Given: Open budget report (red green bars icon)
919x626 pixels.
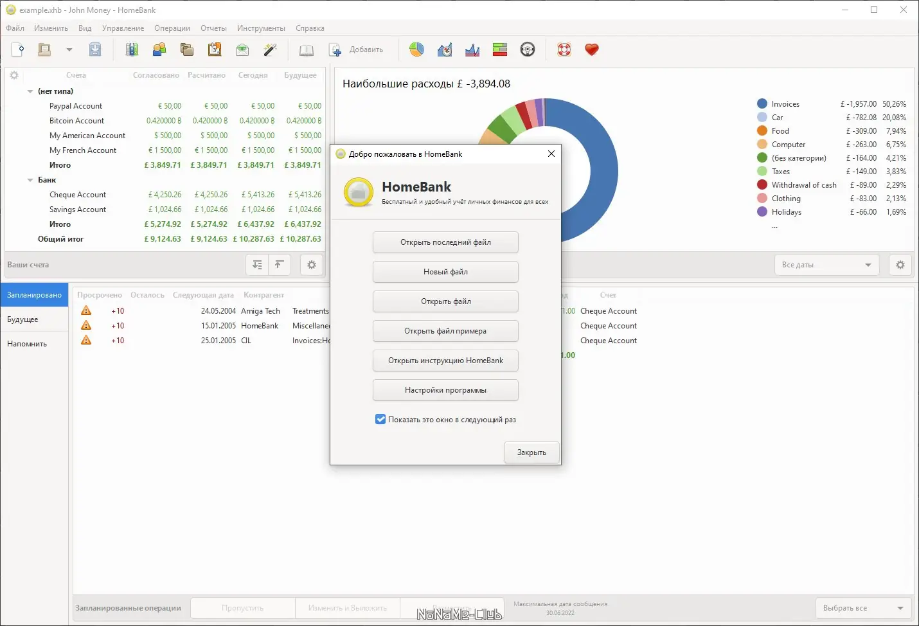Looking at the screenshot, I should (500, 49).
